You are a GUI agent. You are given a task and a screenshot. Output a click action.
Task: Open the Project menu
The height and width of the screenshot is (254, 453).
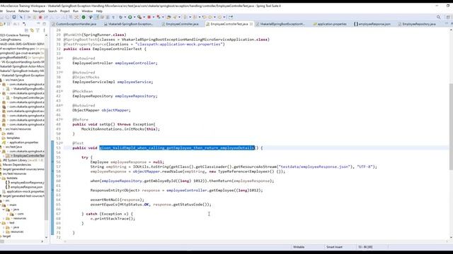click(64, 11)
